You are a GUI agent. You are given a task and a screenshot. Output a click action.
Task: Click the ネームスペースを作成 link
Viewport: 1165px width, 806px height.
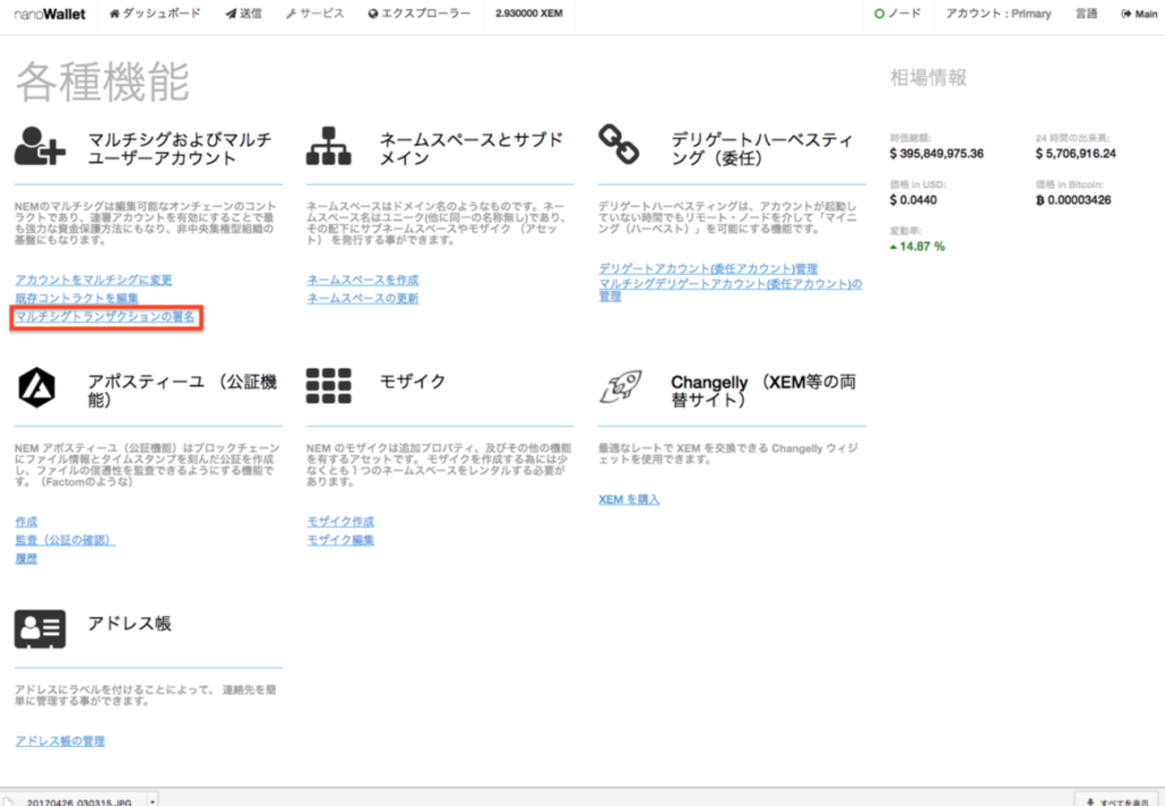[363, 280]
